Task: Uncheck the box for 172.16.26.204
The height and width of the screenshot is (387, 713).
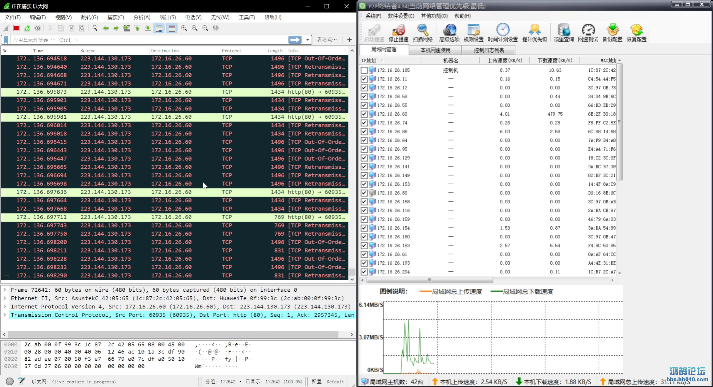Action: 364,272
